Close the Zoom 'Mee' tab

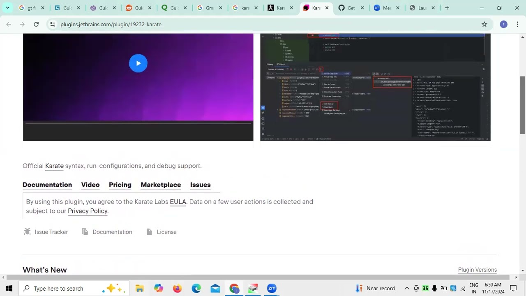(x=398, y=8)
